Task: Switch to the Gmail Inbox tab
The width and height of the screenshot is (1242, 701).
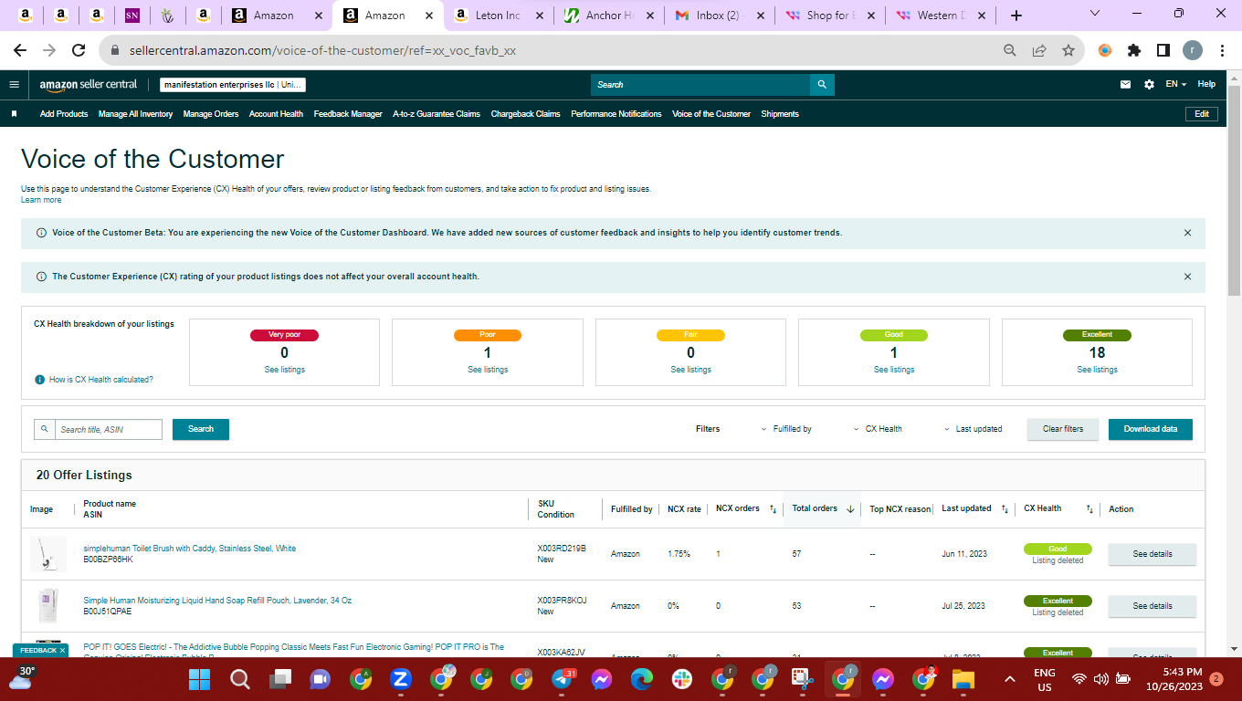Action: point(718,16)
